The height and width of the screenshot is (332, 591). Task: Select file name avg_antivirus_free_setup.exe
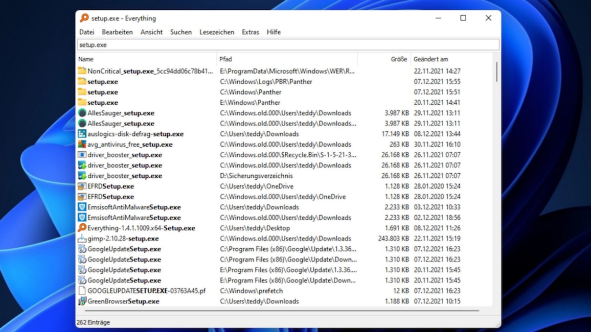130,145
